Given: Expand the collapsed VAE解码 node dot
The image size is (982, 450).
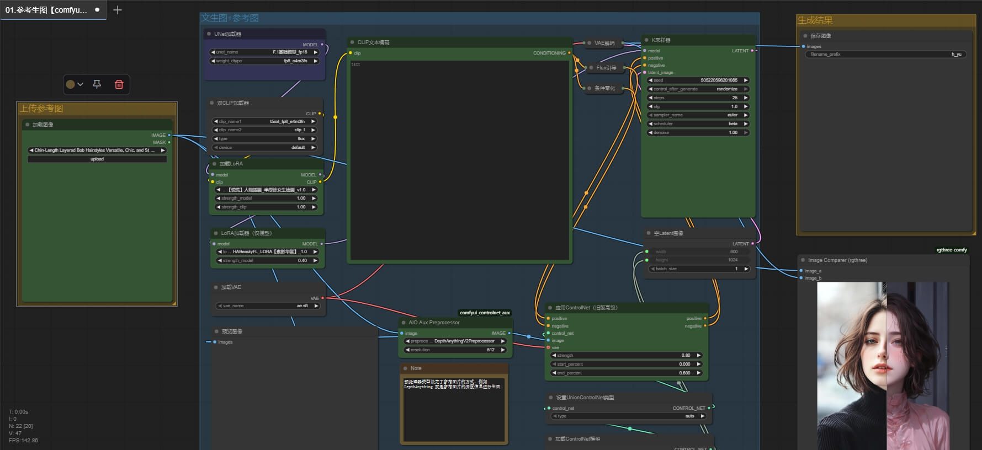Looking at the screenshot, I should tap(590, 43).
